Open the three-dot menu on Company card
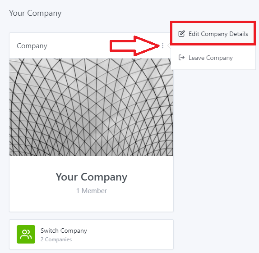This screenshot has height=253, width=259. pos(163,45)
